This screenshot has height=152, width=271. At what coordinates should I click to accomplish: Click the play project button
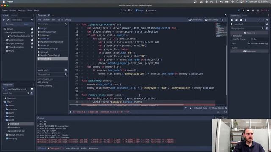click(239, 11)
